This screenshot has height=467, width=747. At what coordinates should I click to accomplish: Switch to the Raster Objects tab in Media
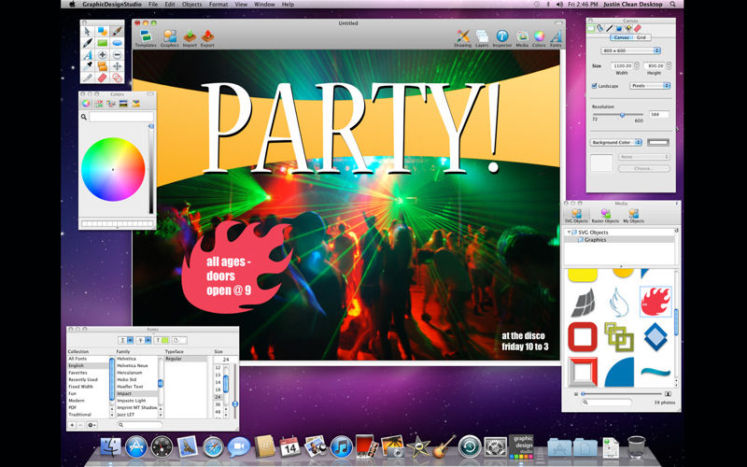[x=605, y=216]
